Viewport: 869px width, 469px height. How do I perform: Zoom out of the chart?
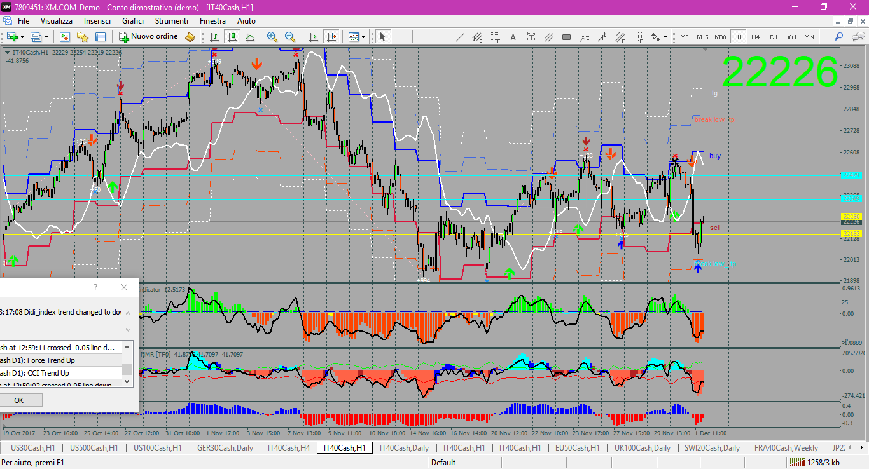(290, 37)
